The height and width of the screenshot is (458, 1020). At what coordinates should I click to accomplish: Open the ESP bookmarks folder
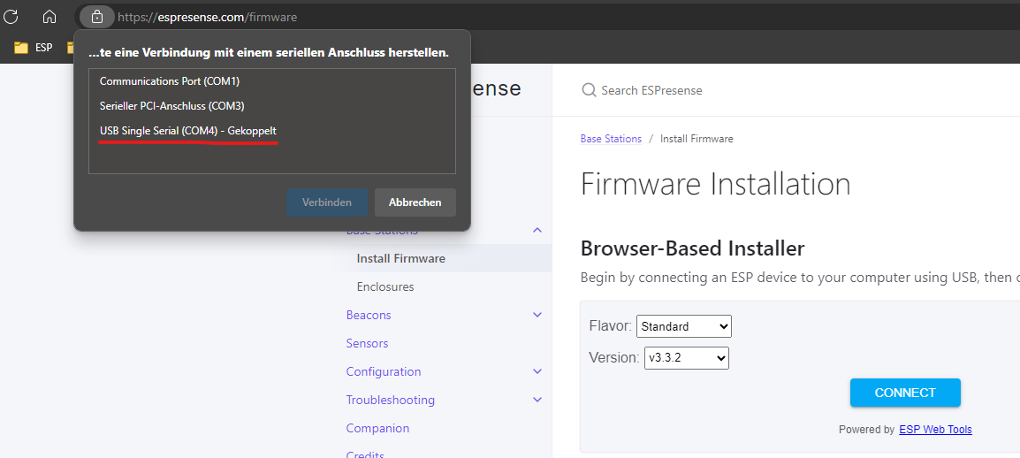34,48
